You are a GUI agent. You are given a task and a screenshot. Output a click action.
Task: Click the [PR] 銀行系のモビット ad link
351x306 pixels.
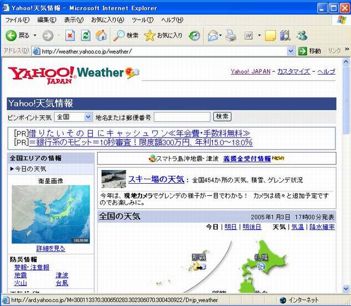141,143
